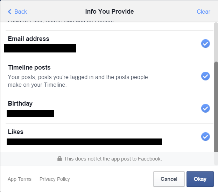This screenshot has height=192, width=218.
Task: Click the lock icon near Facebook notice
Action: 59,159
